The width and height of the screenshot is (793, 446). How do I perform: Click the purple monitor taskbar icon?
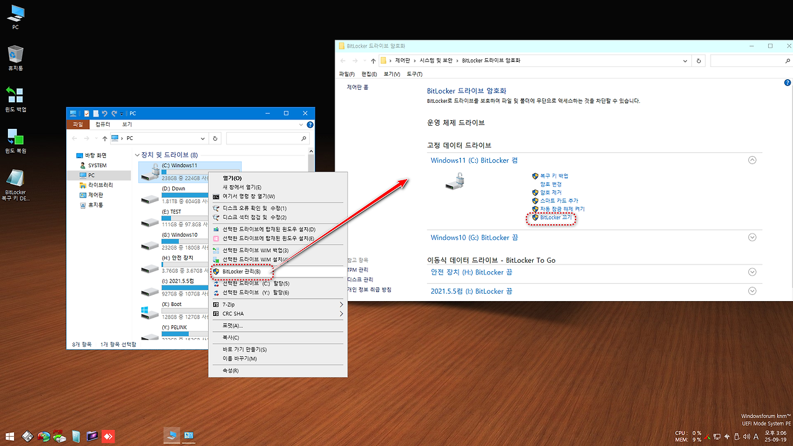[92, 436]
